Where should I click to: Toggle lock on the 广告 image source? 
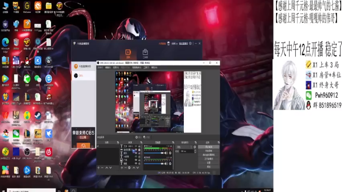click(139, 160)
